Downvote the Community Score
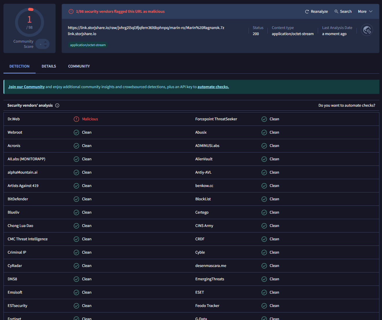This screenshot has height=320, width=382. (45, 46)
